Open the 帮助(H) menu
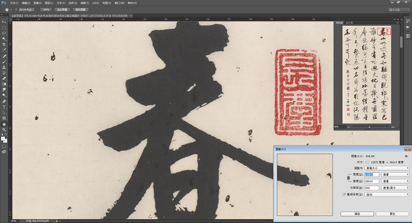 click(x=132, y=3)
